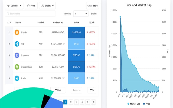Image resolution: width=173 pixels, height=108 pixels.
Task: Click the Print button
Action: [x=31, y=6]
